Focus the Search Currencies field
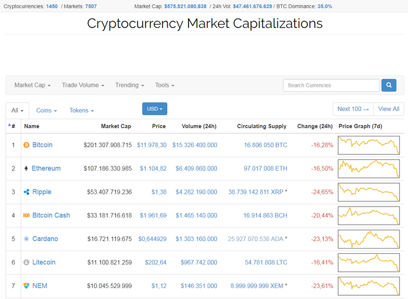Screen dimensions: 408x299 coord(331,85)
